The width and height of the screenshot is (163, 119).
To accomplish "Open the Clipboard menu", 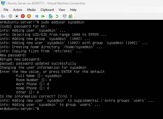I will pos(47,10).
